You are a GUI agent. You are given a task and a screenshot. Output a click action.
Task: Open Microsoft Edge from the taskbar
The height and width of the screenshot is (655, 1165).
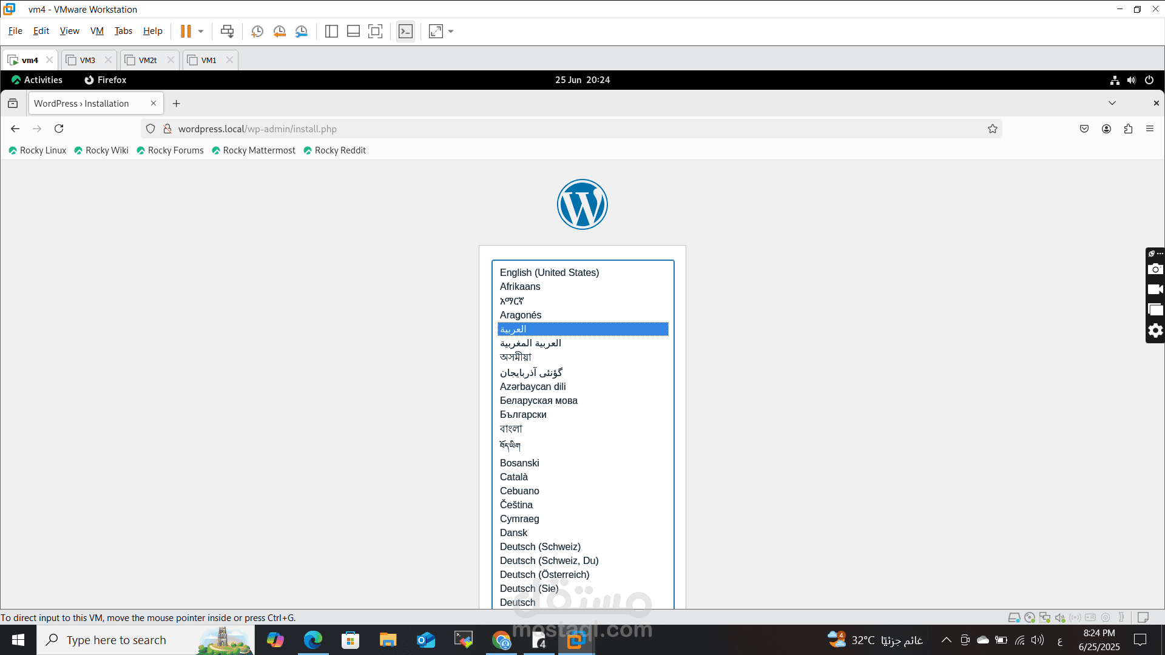[313, 640]
